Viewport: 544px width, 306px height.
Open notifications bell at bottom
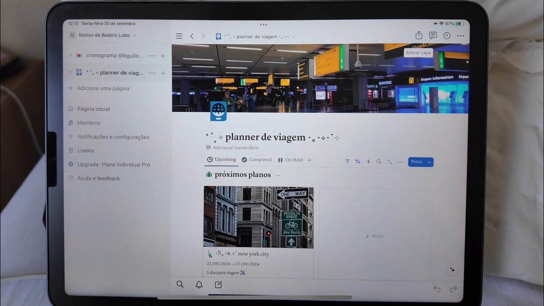coord(199,285)
